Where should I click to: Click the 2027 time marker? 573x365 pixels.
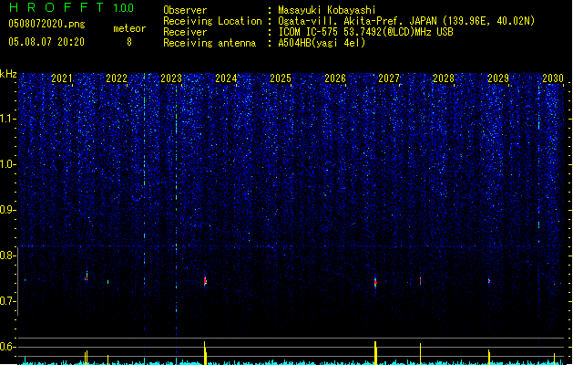pos(389,78)
